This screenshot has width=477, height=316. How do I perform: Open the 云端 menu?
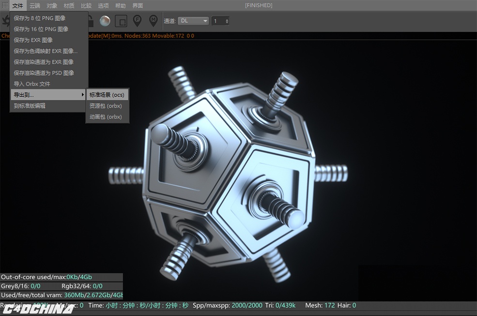click(x=35, y=5)
